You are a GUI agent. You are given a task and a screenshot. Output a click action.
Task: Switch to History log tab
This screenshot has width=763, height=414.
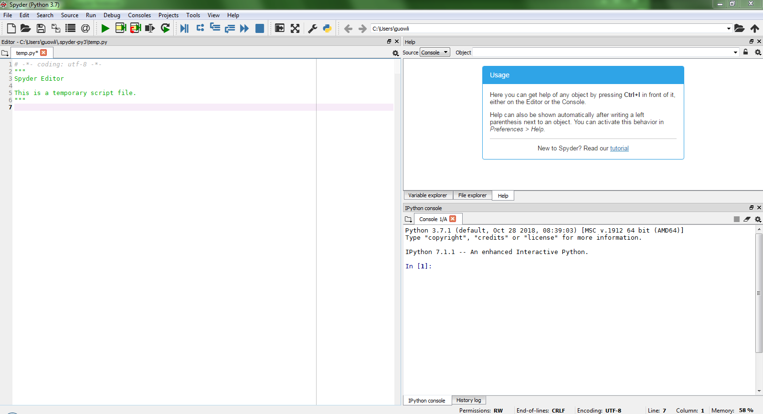point(468,400)
